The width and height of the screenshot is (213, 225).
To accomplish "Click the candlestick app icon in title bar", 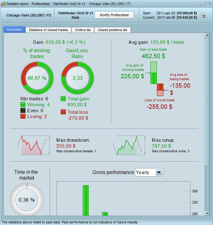I will [3, 4].
